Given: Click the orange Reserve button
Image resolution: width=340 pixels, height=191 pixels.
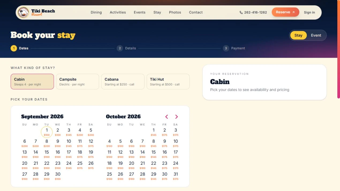Looking at the screenshot, I should [x=285, y=12].
